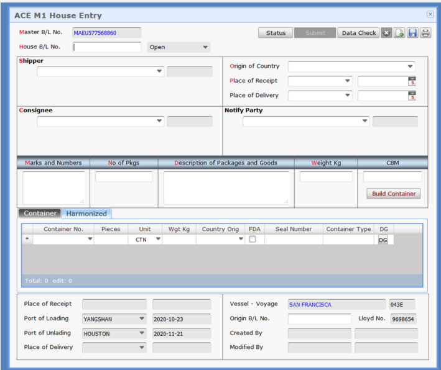Select the Container tab
Viewport: 441px width, 370px height.
(40, 214)
